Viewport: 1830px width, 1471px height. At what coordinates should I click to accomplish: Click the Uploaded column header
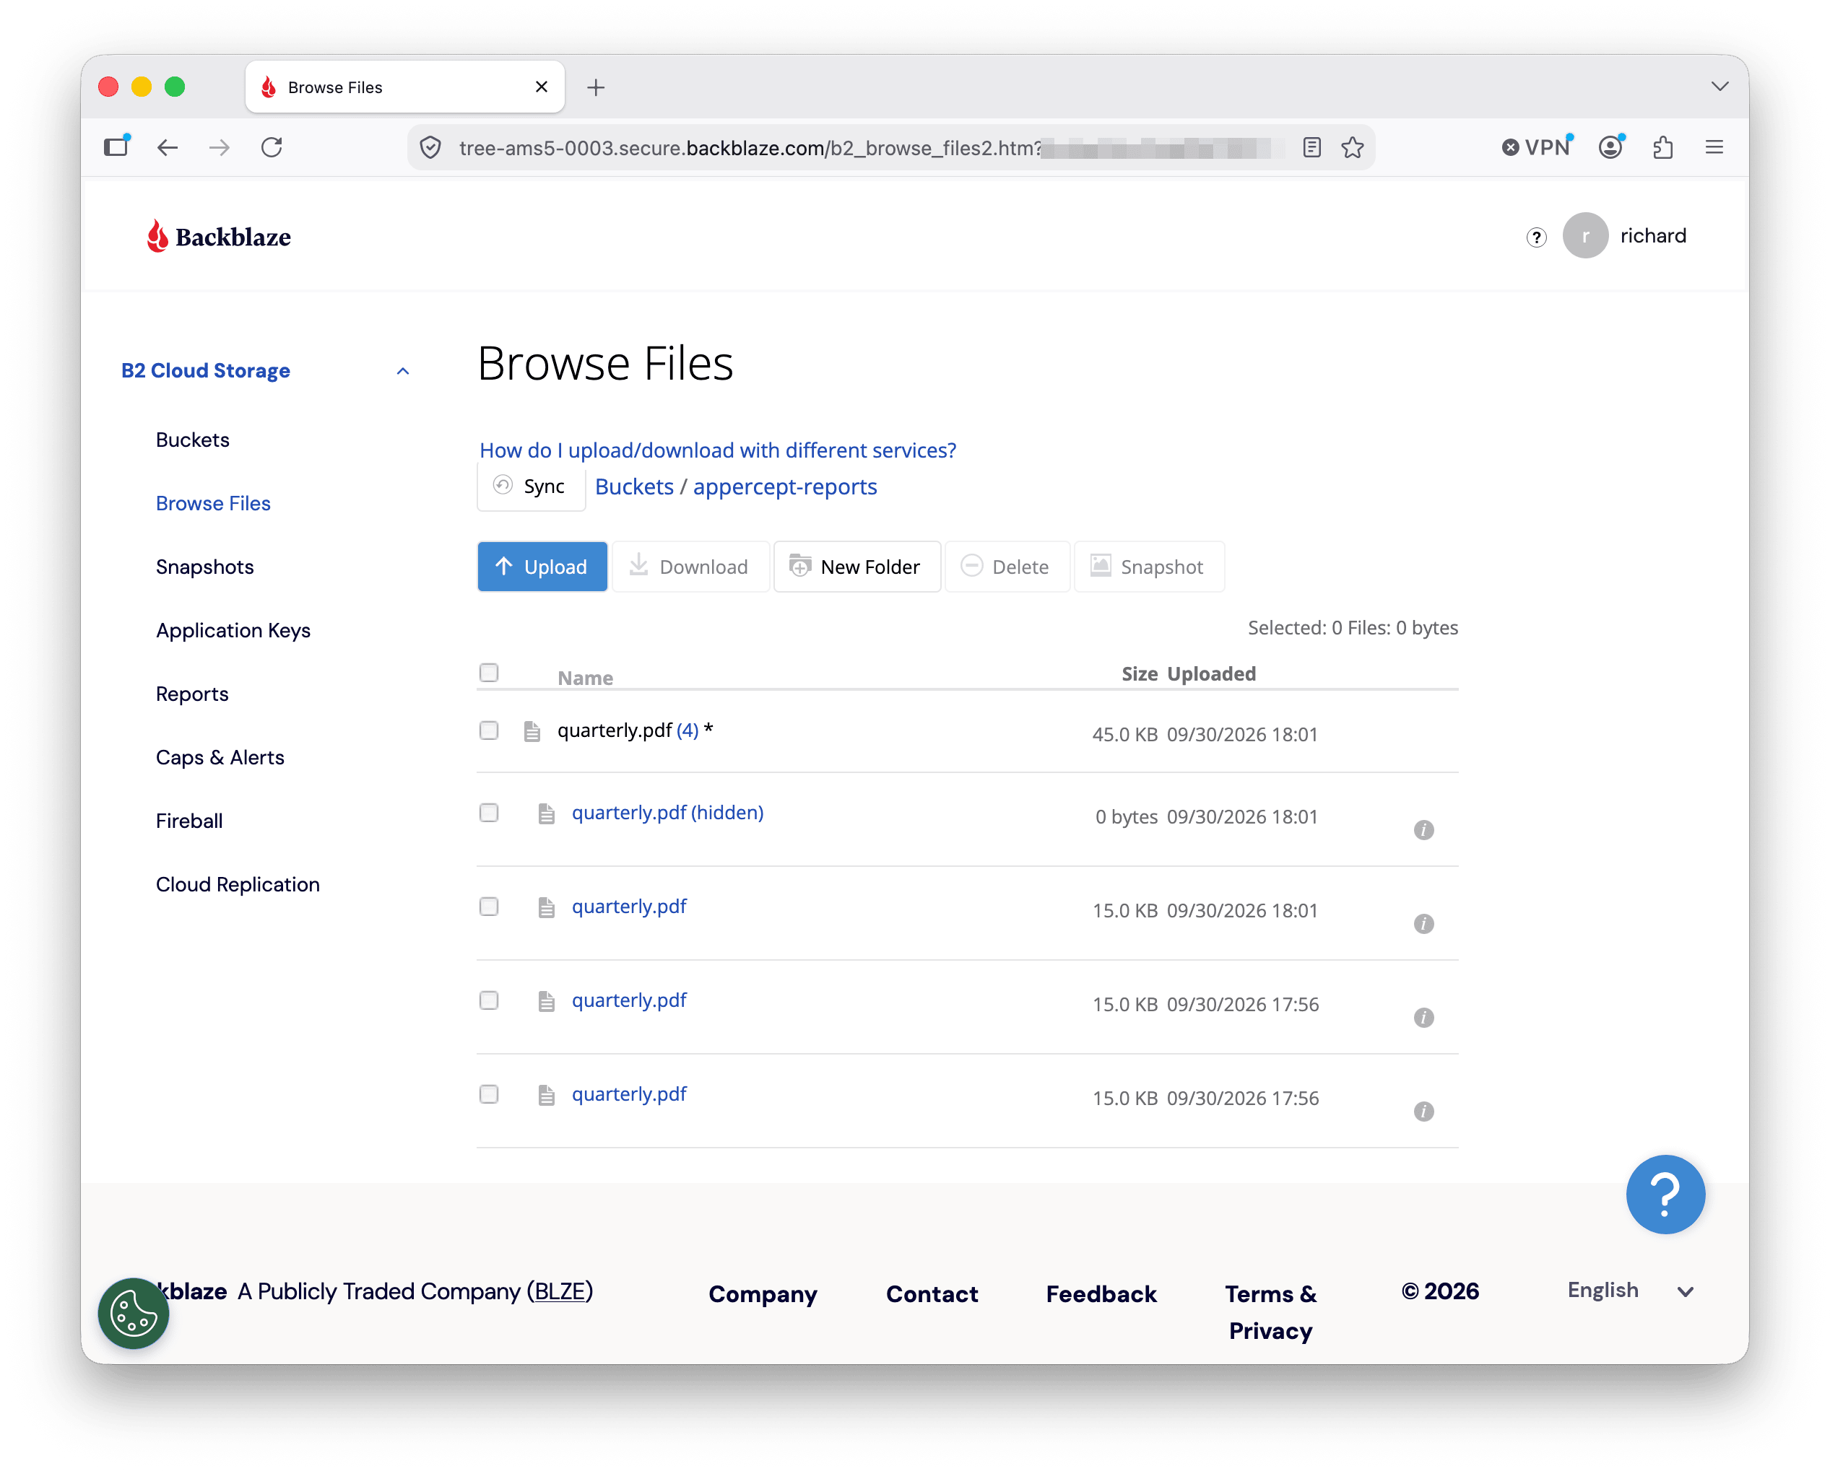pyautogui.click(x=1211, y=673)
